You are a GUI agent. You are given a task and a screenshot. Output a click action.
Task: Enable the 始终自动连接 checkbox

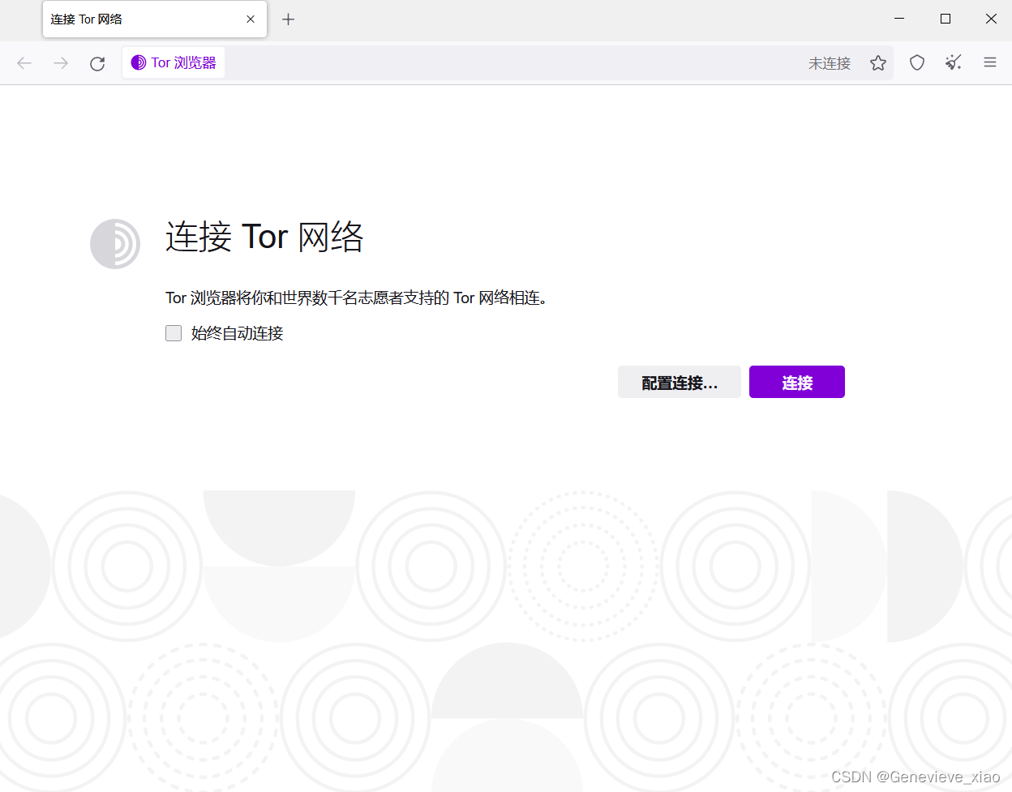(x=174, y=333)
